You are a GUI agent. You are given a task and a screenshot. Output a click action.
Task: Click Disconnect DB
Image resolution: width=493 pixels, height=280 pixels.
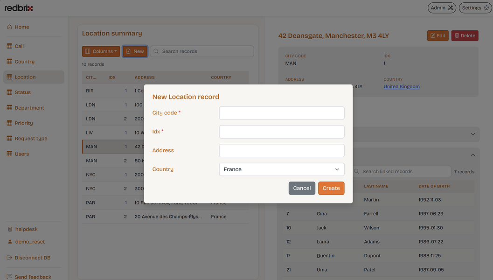28,258
